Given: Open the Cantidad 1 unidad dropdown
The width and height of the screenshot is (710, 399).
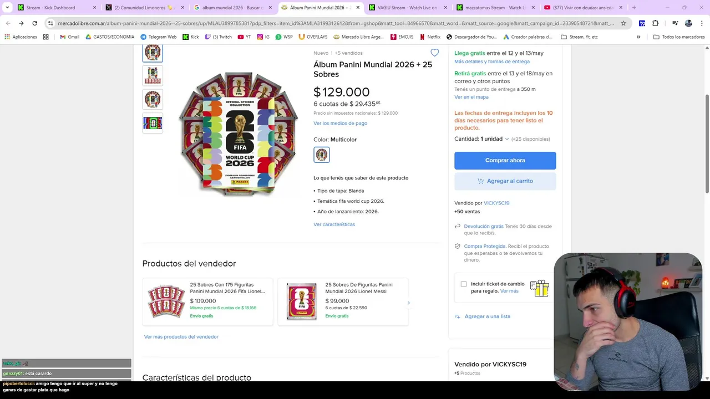Looking at the screenshot, I should tap(494, 139).
